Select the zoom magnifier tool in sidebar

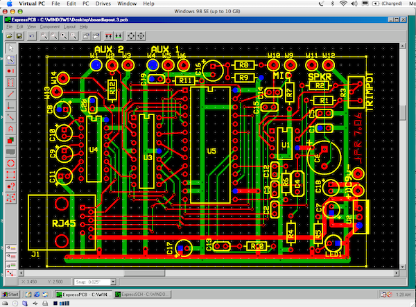point(10,60)
